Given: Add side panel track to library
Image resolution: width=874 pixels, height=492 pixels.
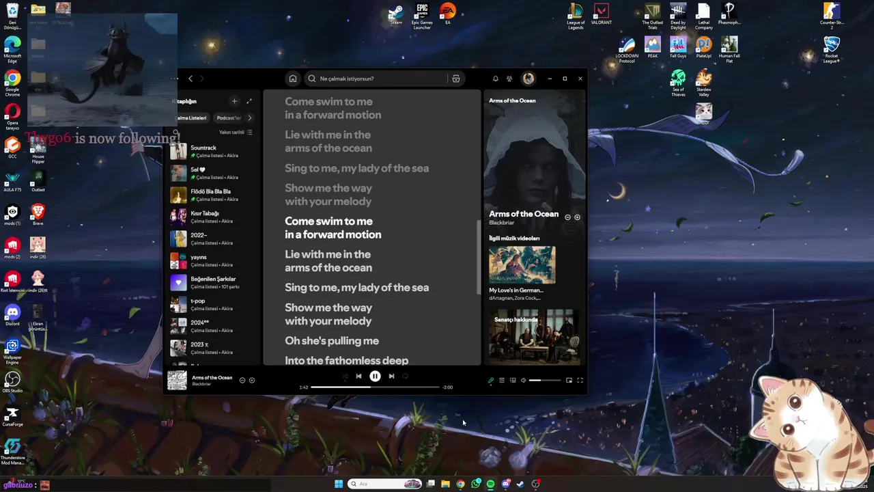Looking at the screenshot, I should pos(578,217).
